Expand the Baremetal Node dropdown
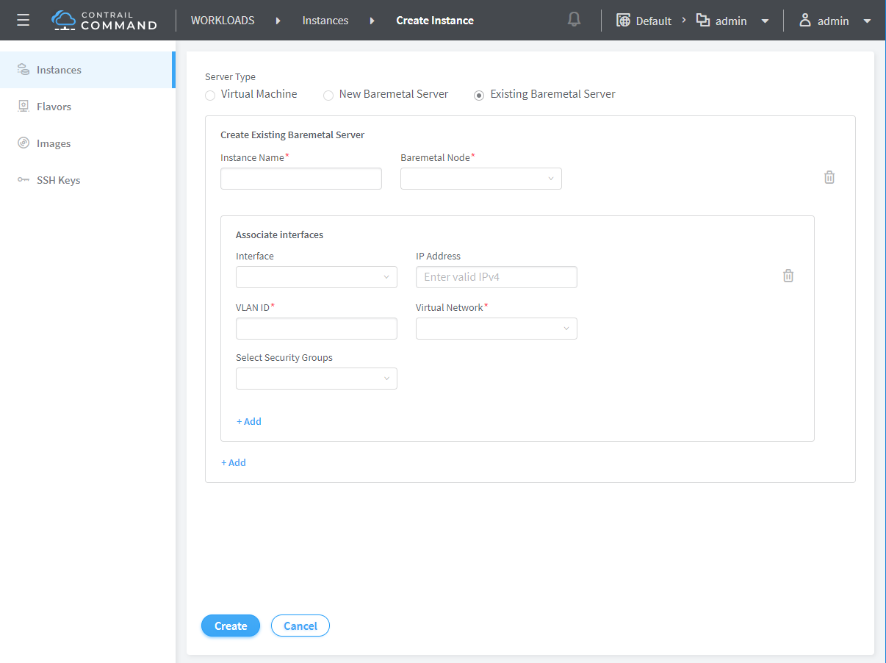This screenshot has width=886, height=663. point(480,179)
